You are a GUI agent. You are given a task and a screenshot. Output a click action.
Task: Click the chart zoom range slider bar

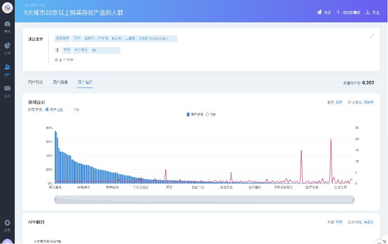tap(204, 200)
